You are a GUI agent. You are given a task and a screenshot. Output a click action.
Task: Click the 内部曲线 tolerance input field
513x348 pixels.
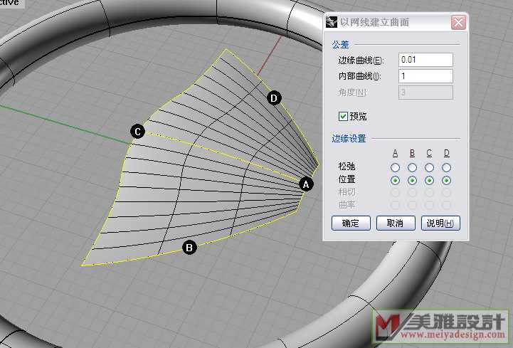click(x=425, y=76)
